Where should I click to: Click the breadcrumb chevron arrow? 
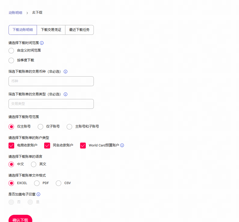coord(27,13)
